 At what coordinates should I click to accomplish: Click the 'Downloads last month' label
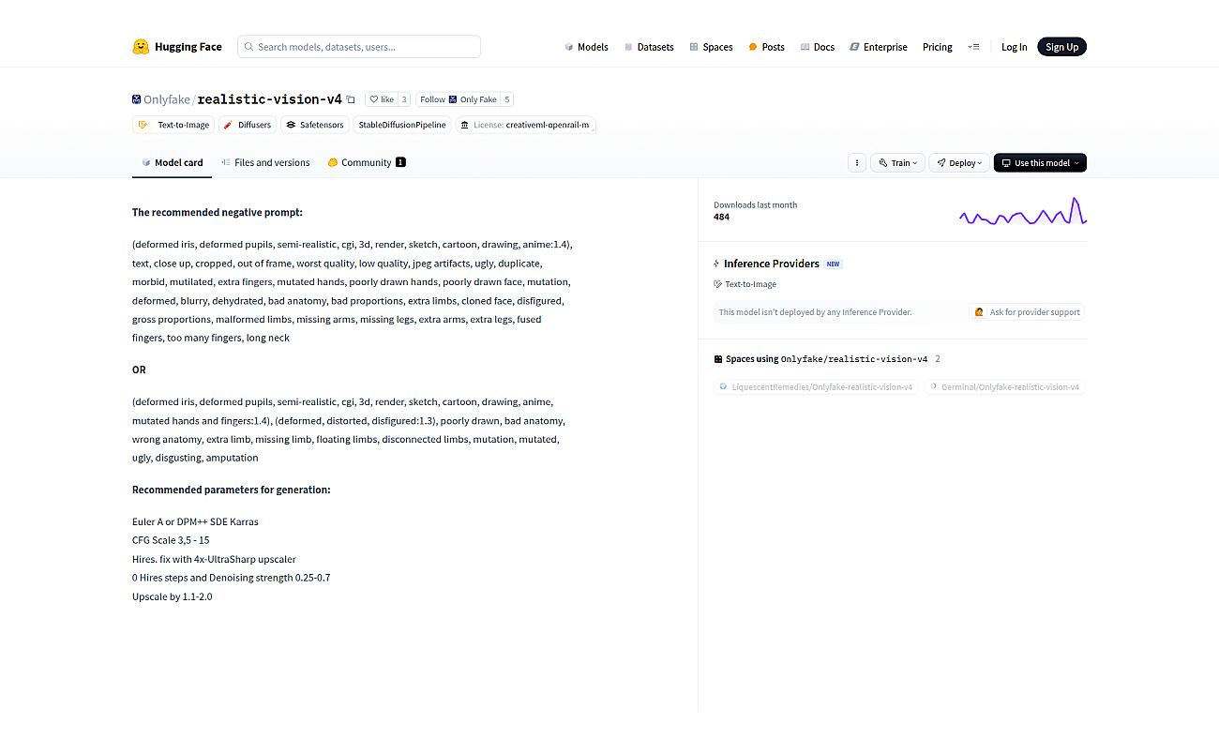755,204
